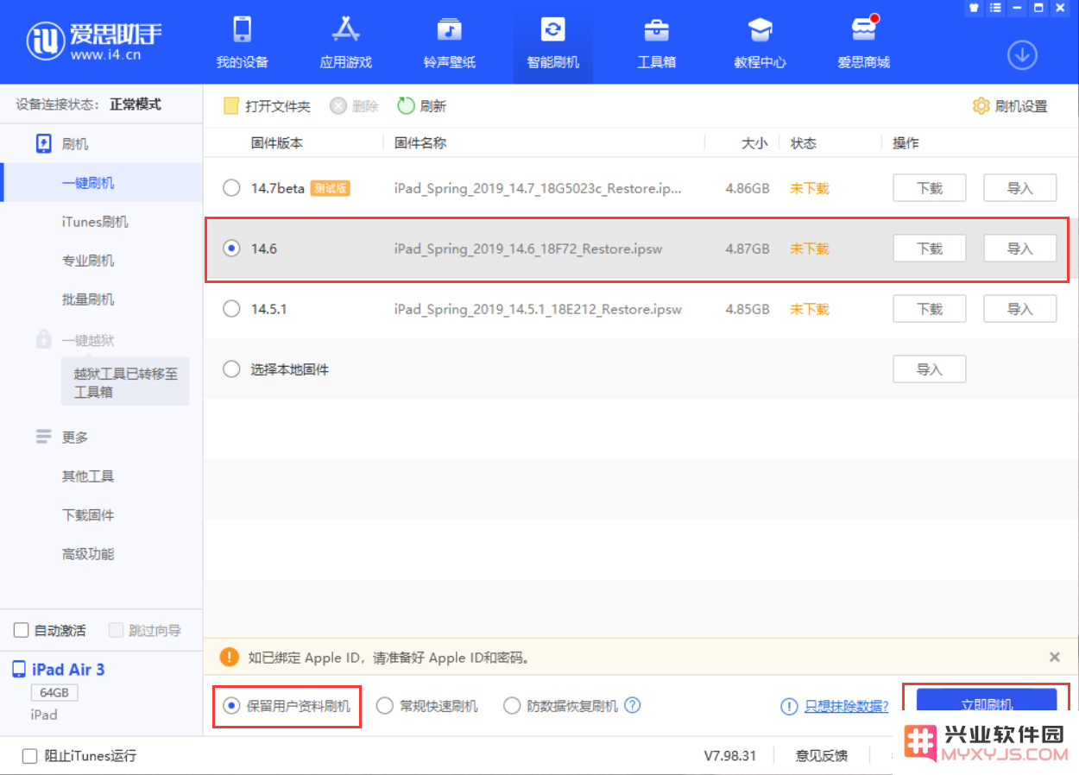1079x775 pixels.
Task: Click 下载 for the 14.6 firmware
Action: tap(929, 249)
